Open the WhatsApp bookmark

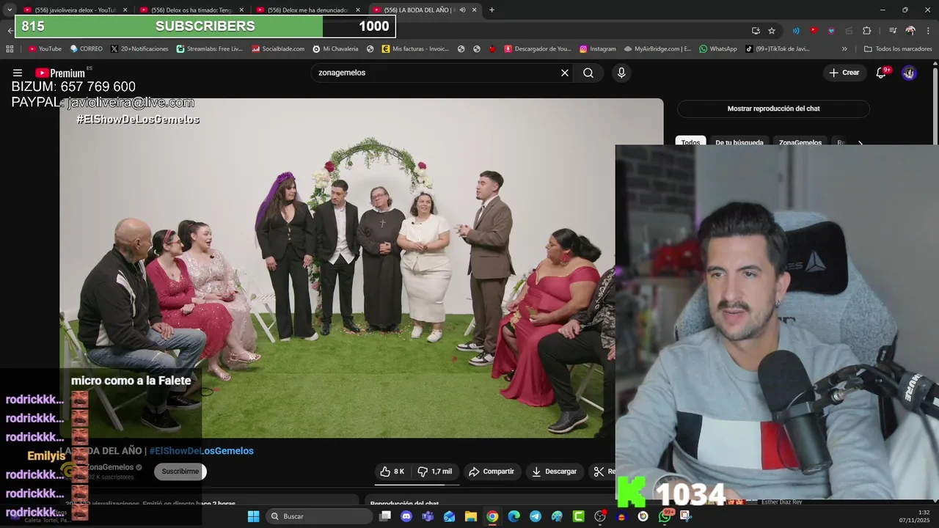click(x=717, y=49)
